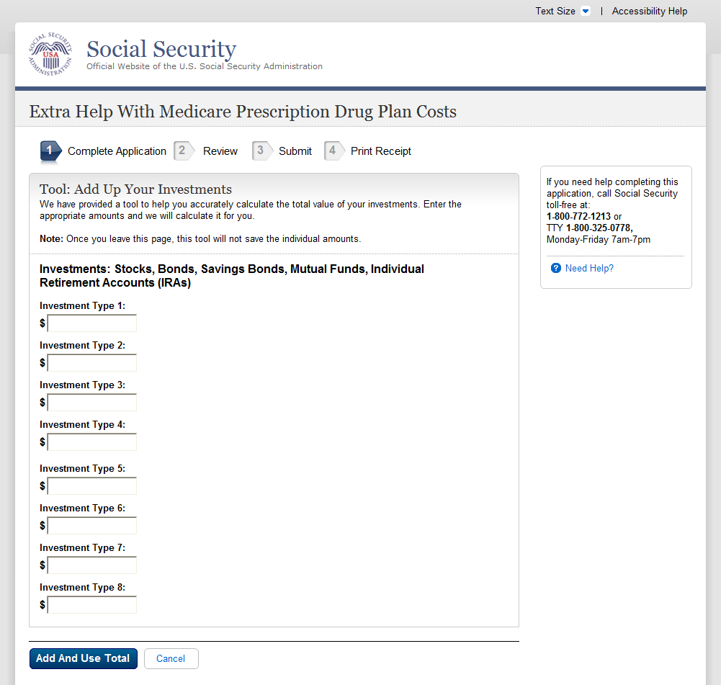This screenshot has height=690, width=726.
Task: Cancel the investment tool
Action: coord(171,658)
